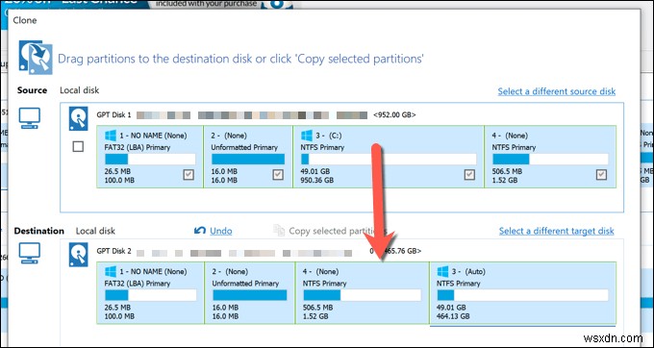Select destination partition '1 - NO NAME (None)'
This screenshot has width=654, height=348.
pos(151,293)
